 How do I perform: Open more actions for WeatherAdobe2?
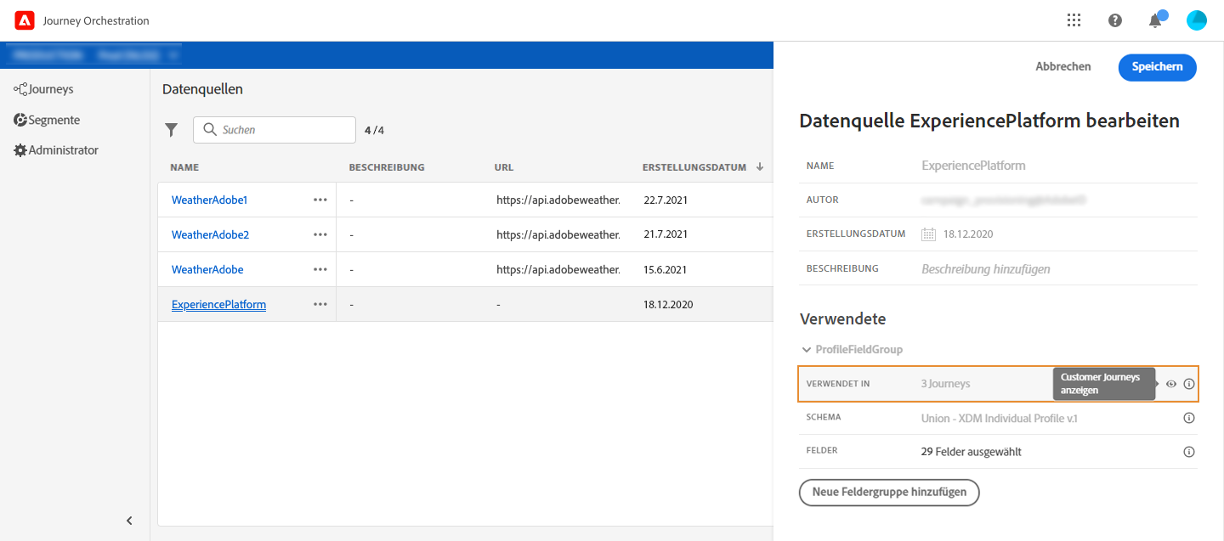[320, 234]
